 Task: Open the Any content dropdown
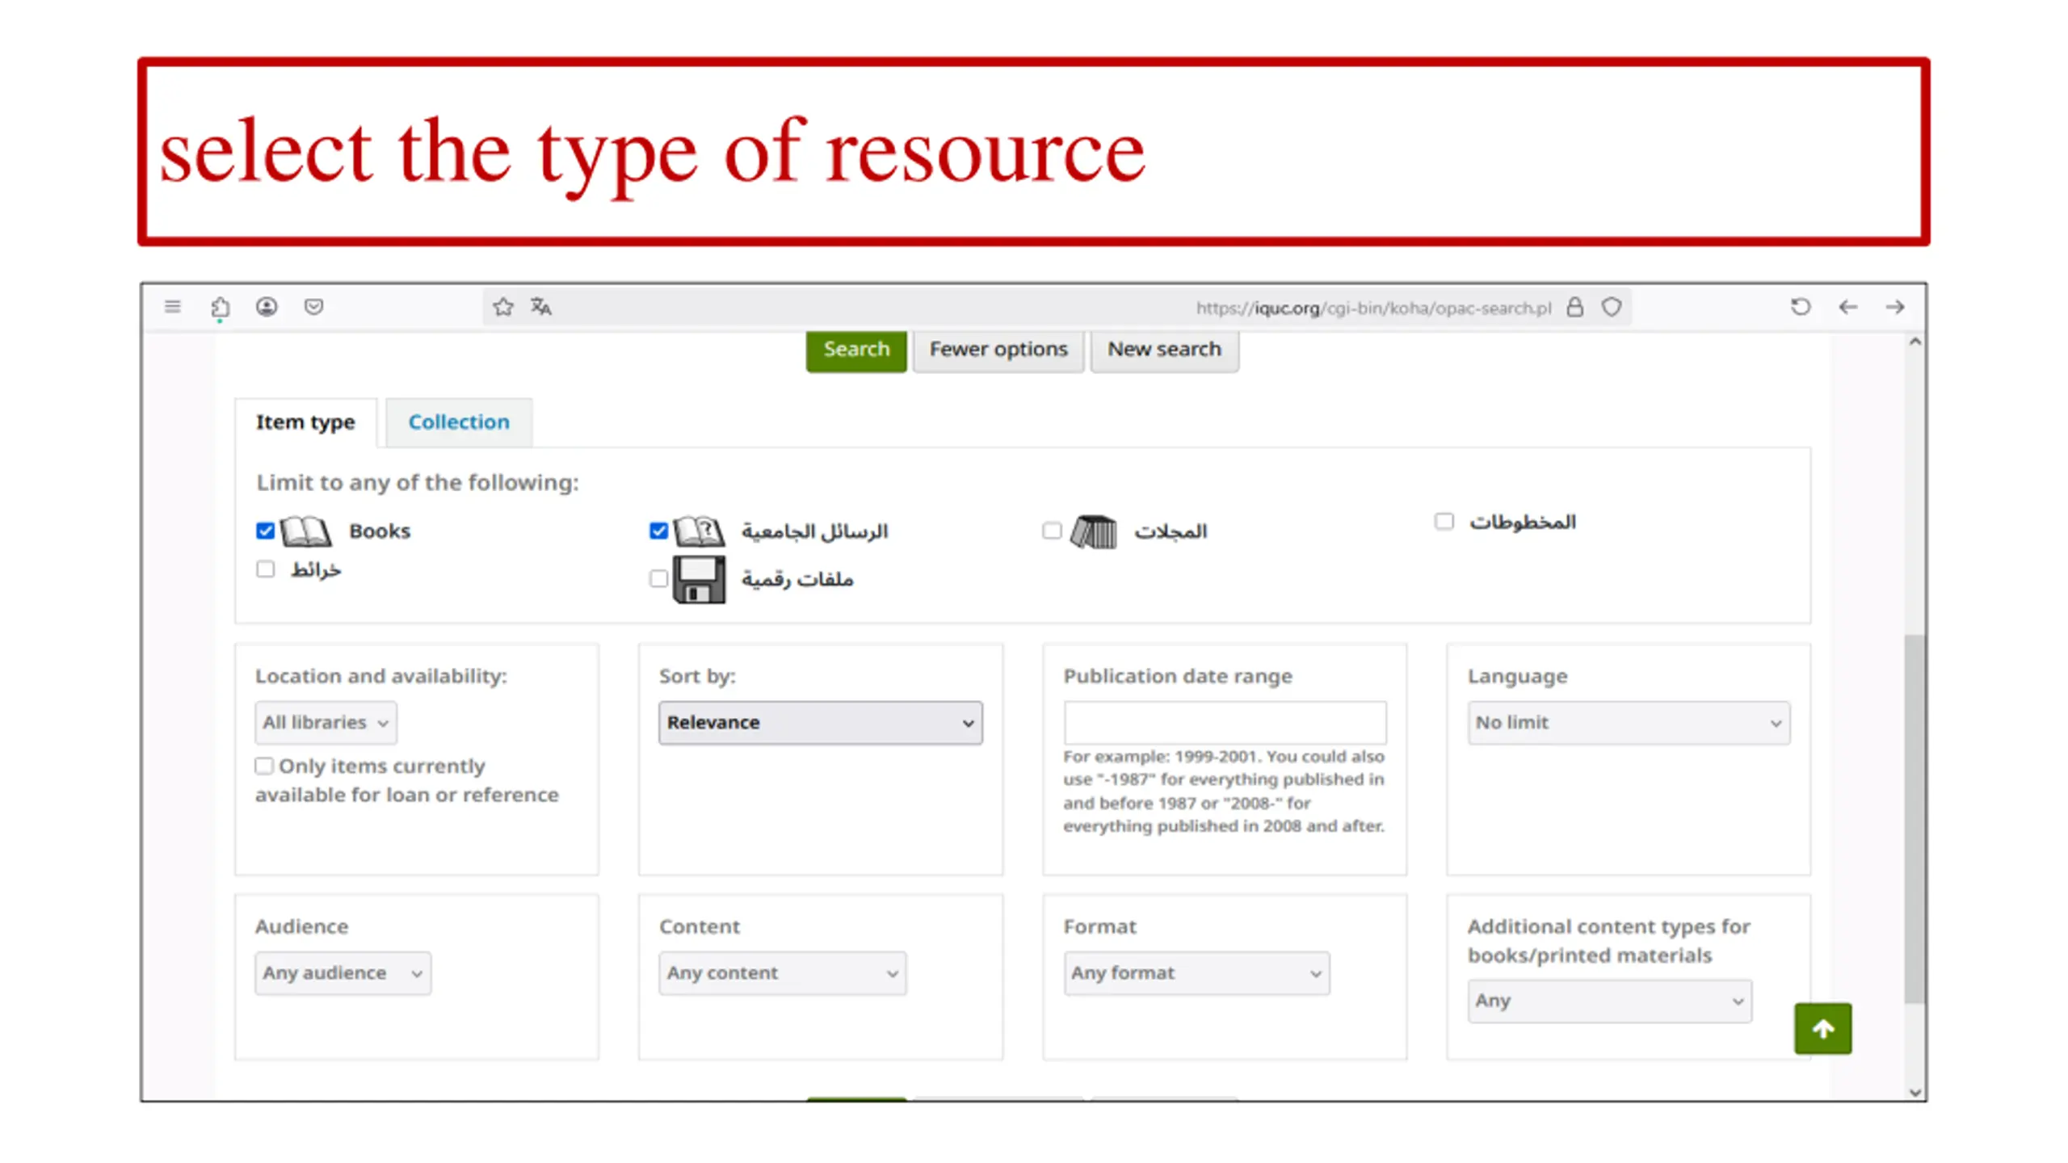[x=782, y=972]
